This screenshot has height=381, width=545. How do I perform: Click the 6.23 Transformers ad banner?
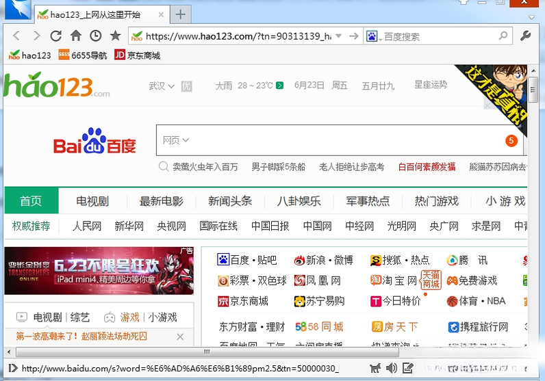(x=99, y=271)
